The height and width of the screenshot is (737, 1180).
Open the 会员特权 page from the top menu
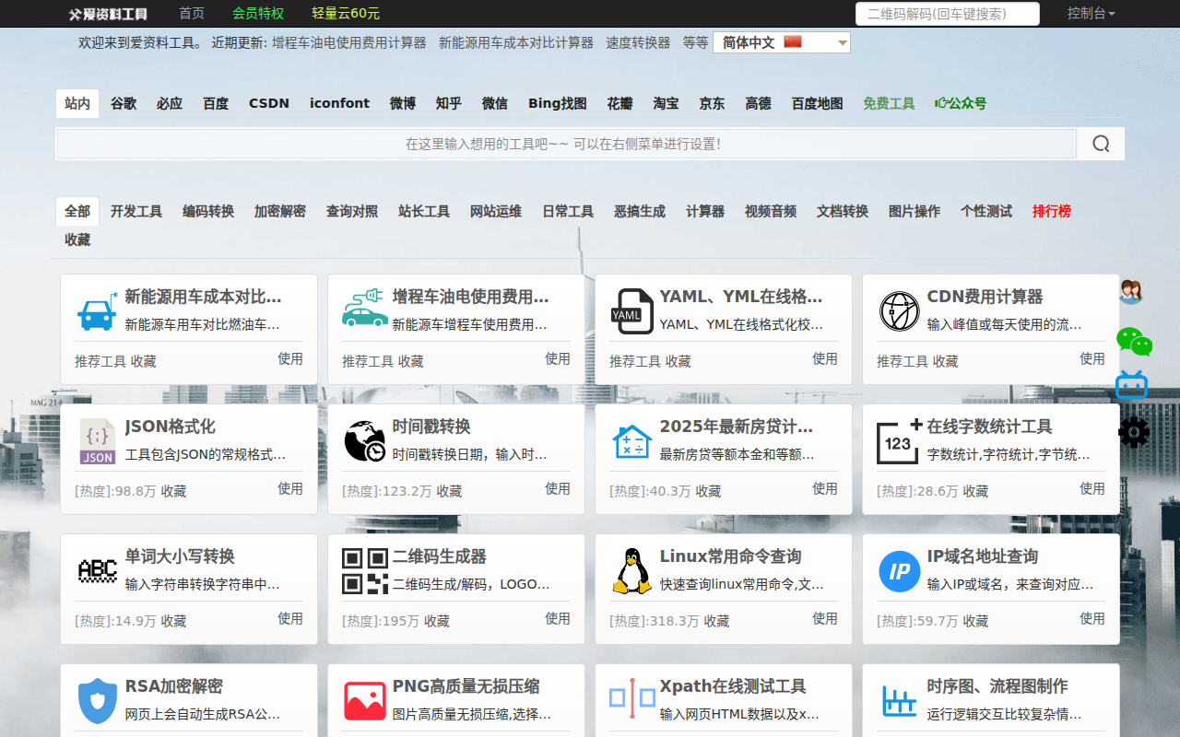[x=259, y=14]
